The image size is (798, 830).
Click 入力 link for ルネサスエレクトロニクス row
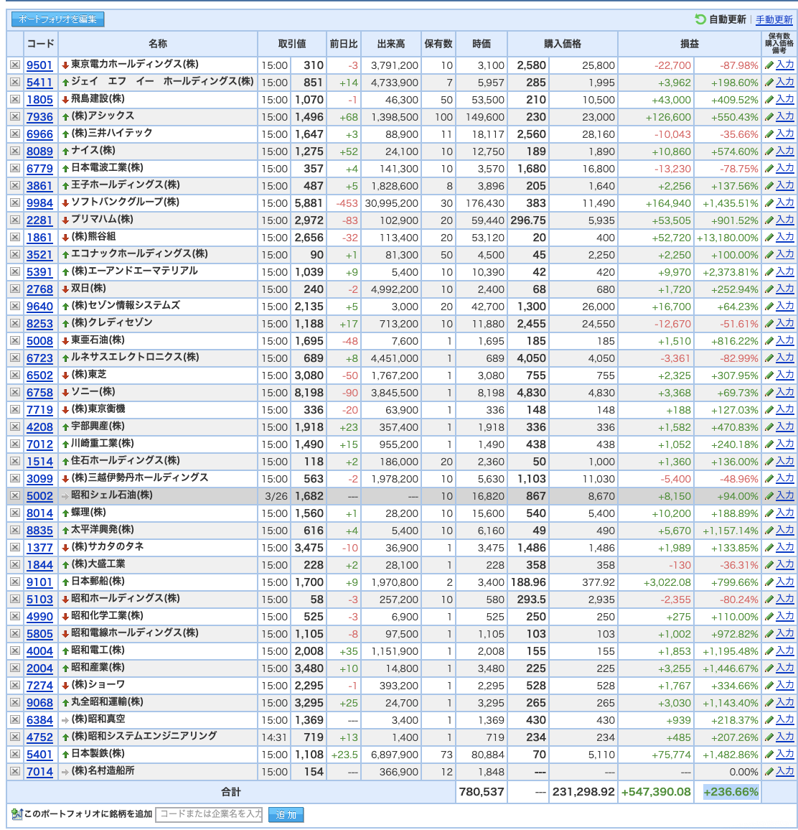point(785,358)
